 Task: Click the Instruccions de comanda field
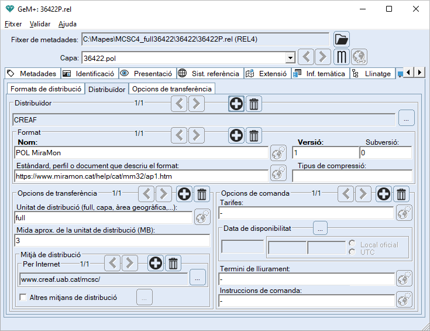pos(307,301)
